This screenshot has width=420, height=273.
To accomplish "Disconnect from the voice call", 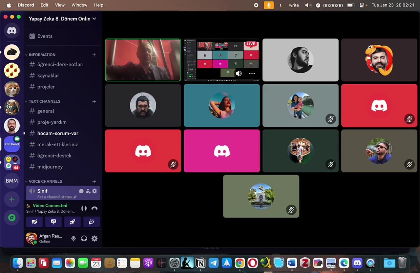I will point(94,208).
